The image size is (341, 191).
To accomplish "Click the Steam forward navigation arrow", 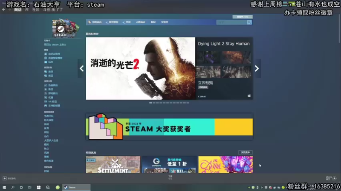I will [9, 9].
